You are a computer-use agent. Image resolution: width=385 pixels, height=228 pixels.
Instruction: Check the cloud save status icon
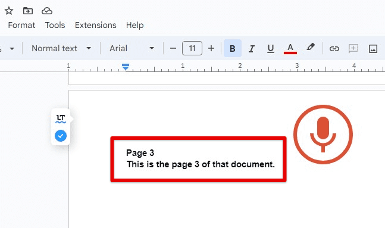(47, 11)
